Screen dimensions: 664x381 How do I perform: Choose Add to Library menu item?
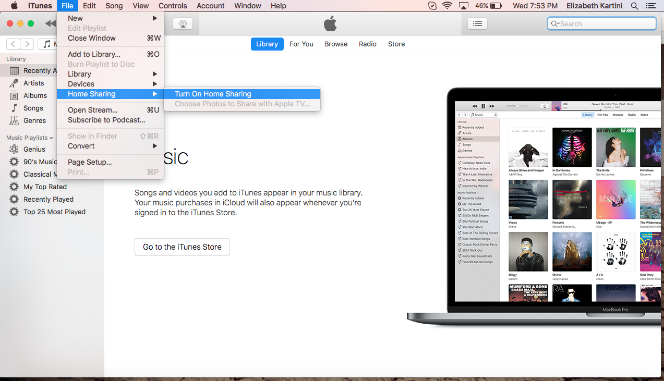[94, 54]
